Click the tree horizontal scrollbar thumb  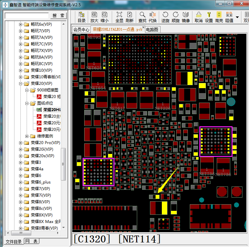[x=21, y=233]
